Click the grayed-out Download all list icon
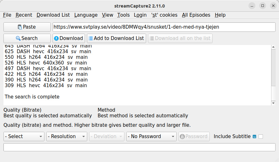279x162 pixels. point(152,38)
